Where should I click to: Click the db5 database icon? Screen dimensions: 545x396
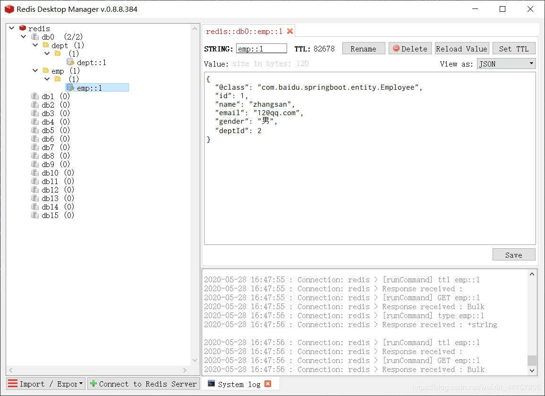point(35,130)
